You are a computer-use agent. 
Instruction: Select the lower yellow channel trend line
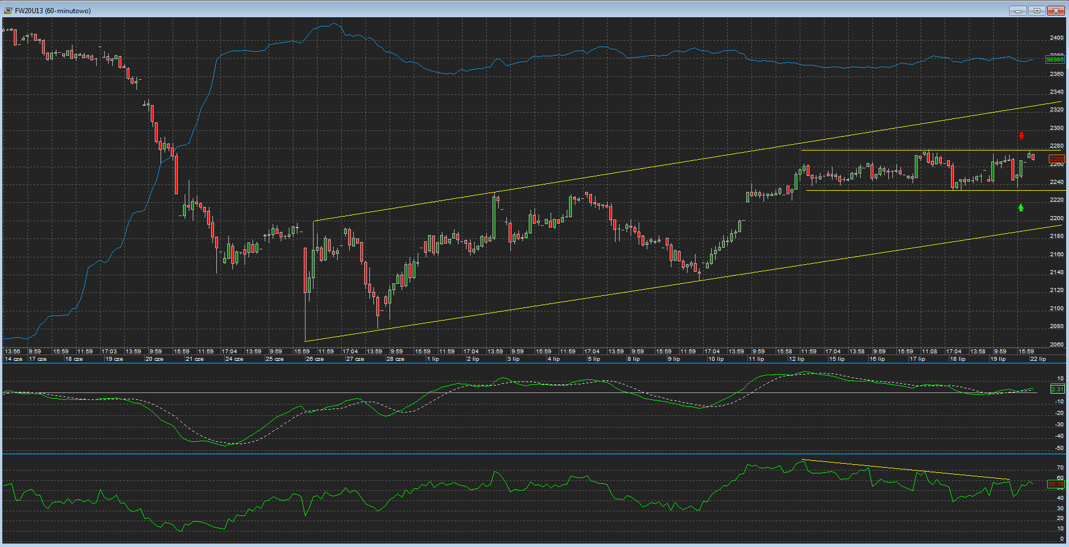pyautogui.click(x=683, y=283)
